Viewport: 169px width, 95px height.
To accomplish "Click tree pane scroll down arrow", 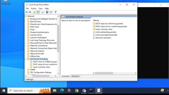I will pyautogui.click(x=58, y=73).
